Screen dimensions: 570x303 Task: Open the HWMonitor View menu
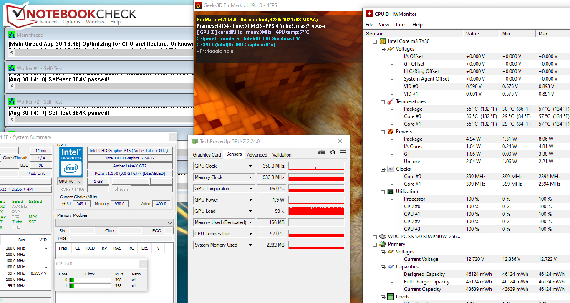tap(384, 25)
